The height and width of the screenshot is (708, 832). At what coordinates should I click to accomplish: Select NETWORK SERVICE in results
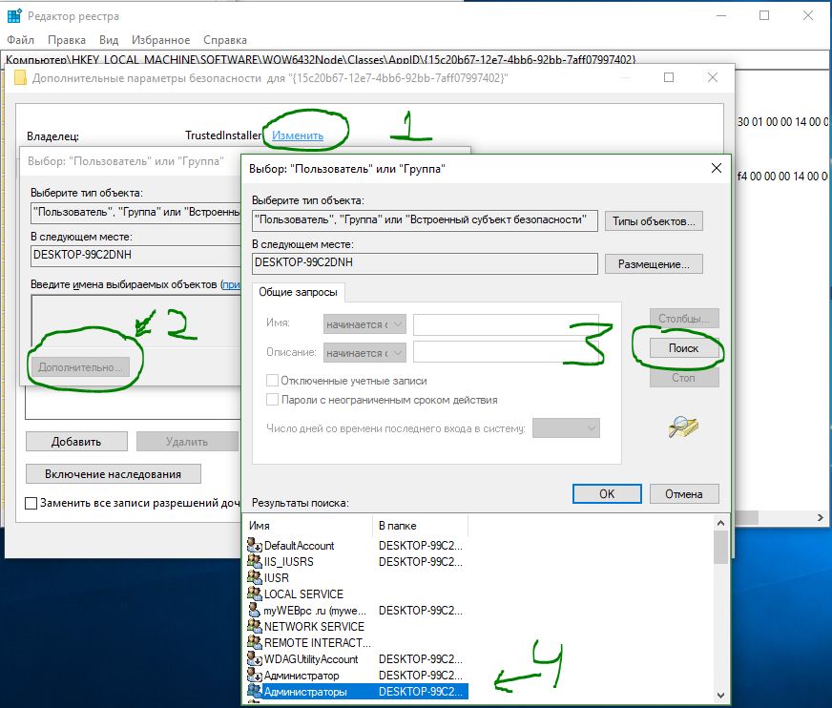[x=314, y=626]
